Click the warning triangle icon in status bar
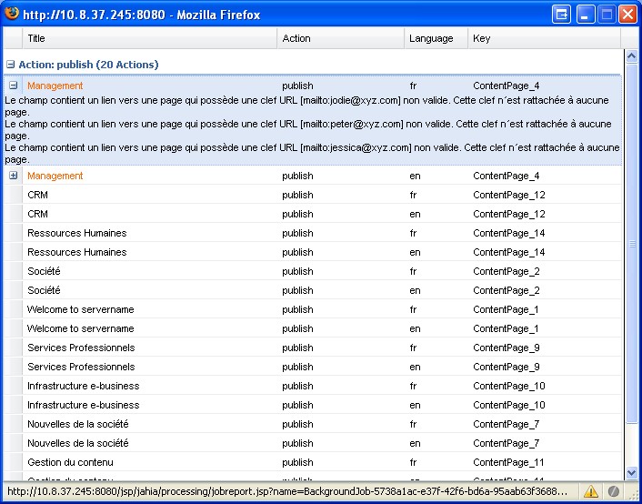The image size is (642, 504). 591,490
